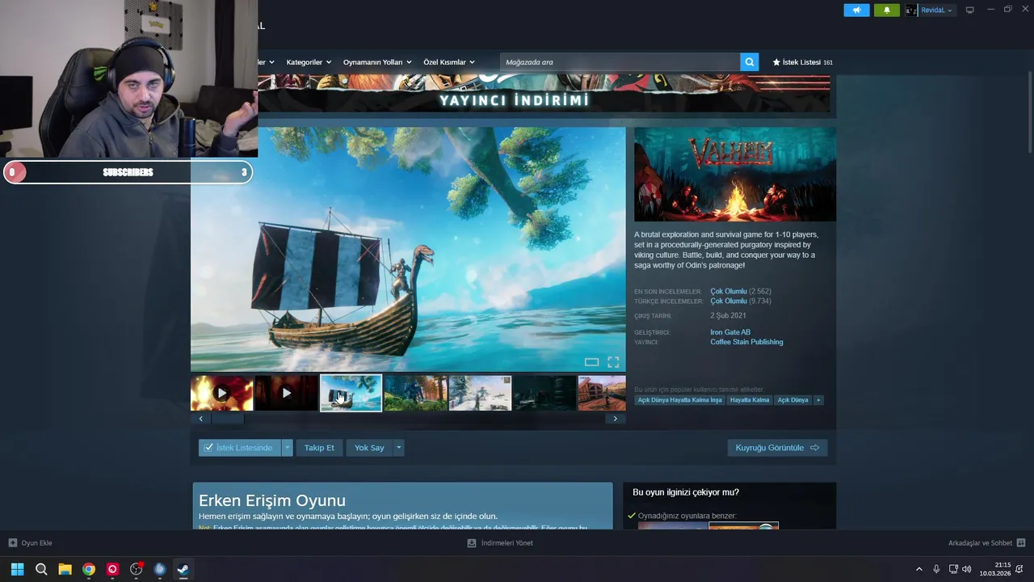This screenshot has width=1034, height=582.
Task: Click the Arkadaşlar ve Sohbet chat icon
Action: (x=1021, y=543)
